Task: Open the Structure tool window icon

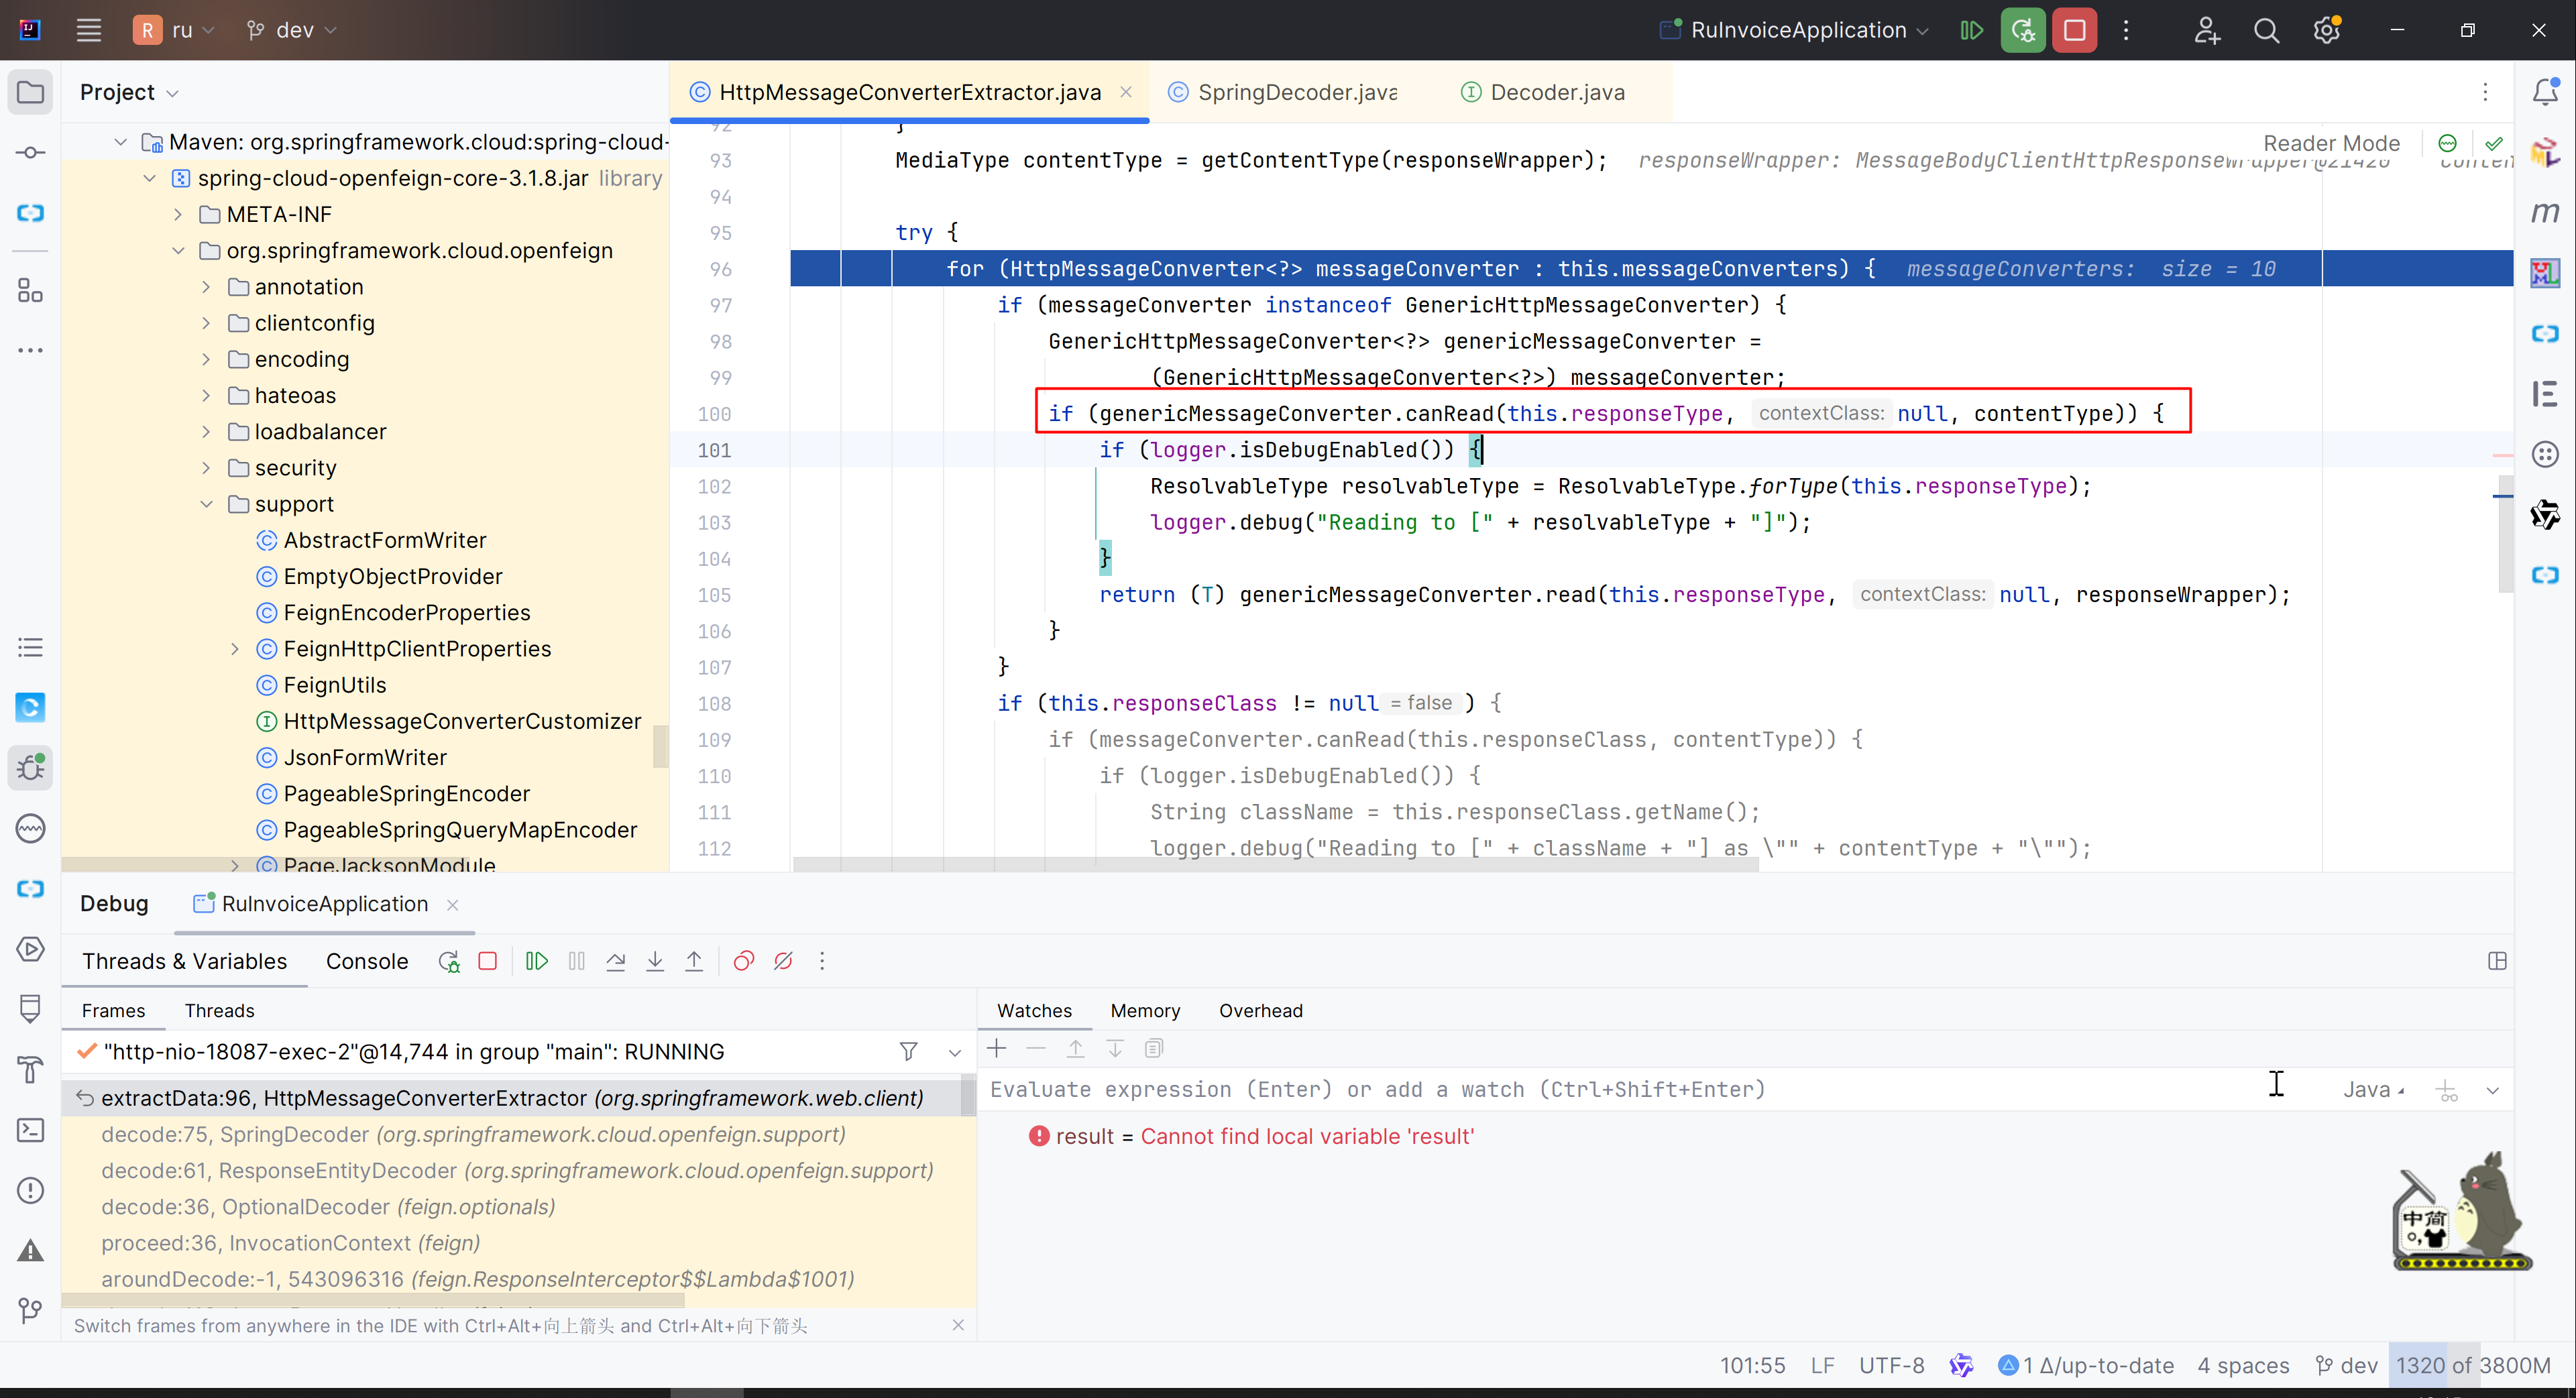Action: tap(31, 291)
